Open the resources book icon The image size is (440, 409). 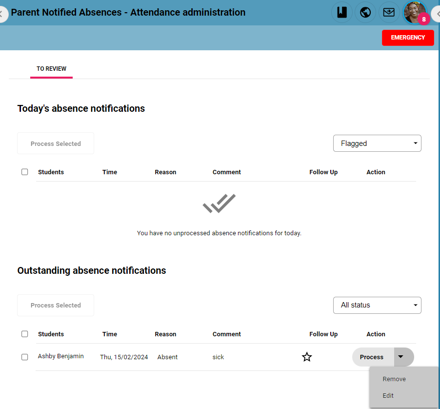(x=341, y=12)
